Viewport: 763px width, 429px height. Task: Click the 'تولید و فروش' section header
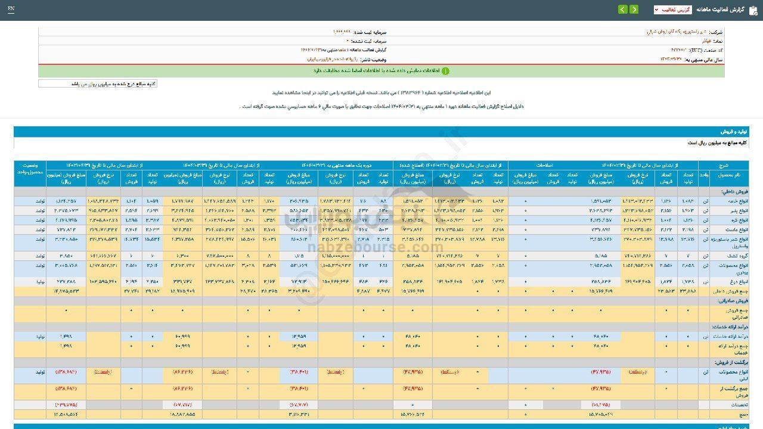tap(734, 131)
